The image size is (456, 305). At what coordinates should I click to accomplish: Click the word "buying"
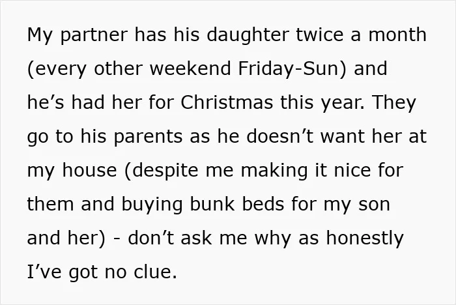point(152,205)
